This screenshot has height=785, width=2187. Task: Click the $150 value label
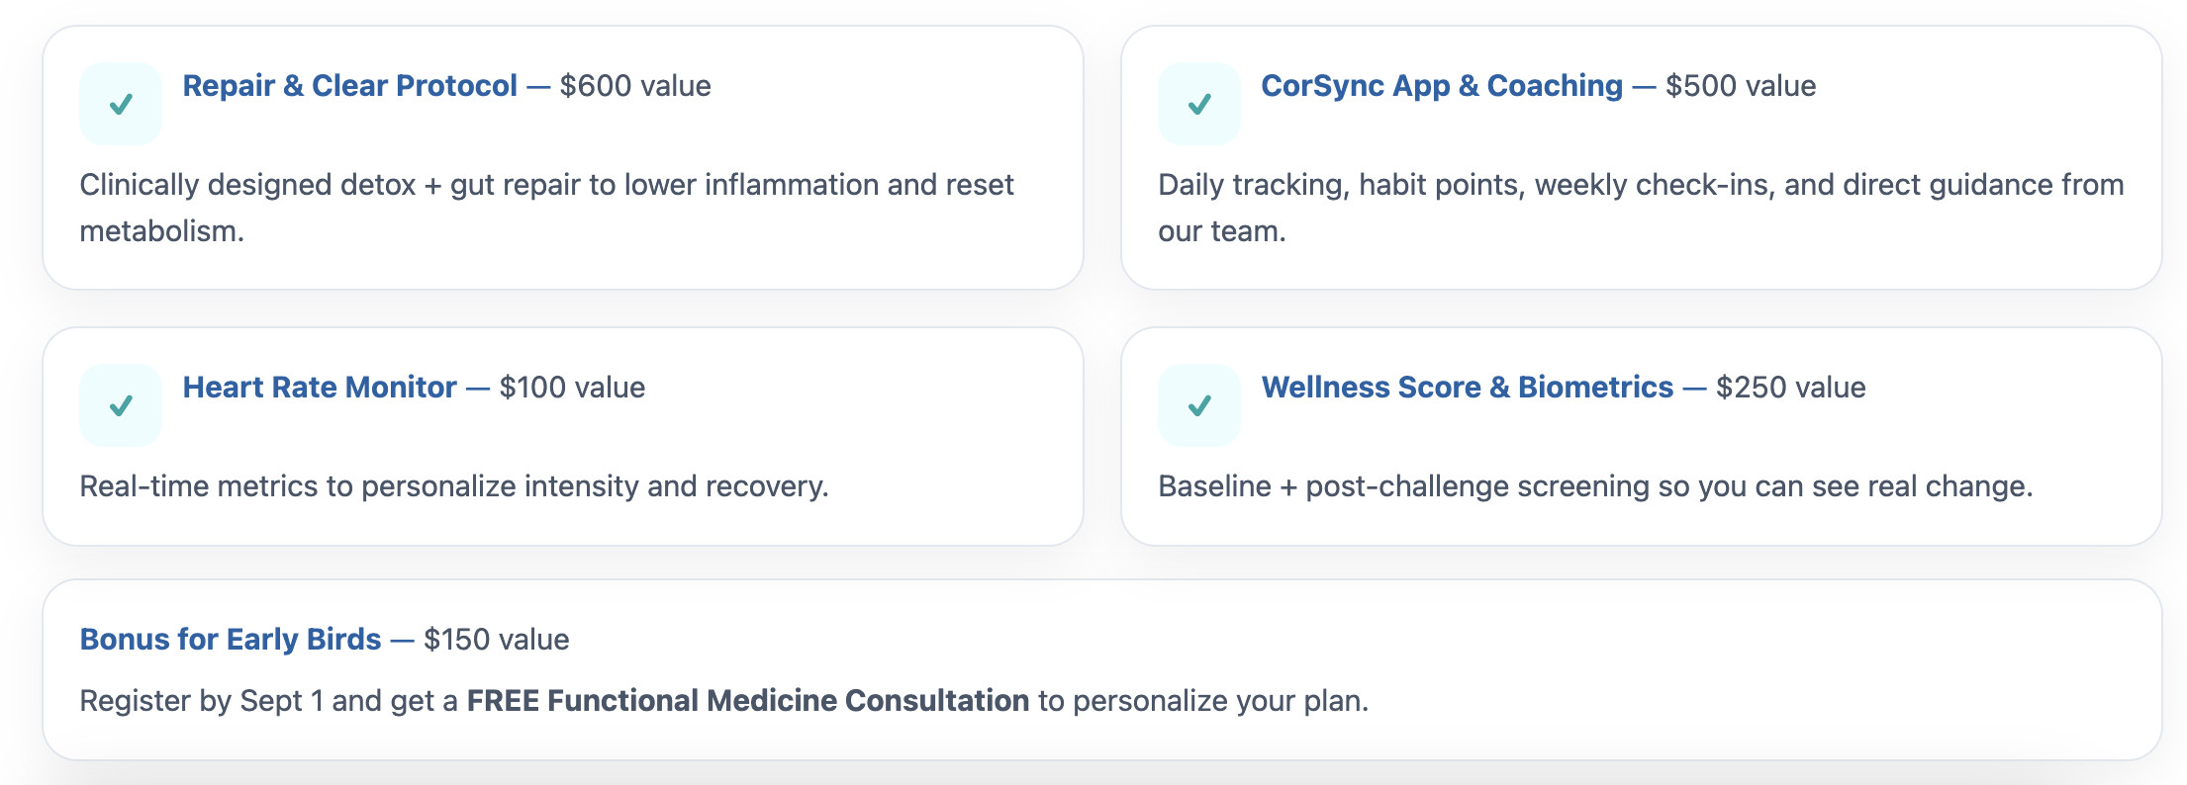(497, 640)
